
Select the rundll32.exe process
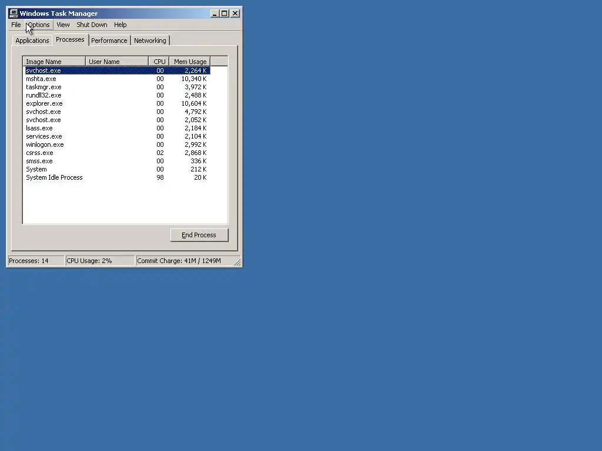[x=118, y=95]
